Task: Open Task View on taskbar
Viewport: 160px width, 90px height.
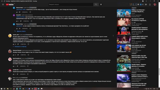Action: point(4,89)
